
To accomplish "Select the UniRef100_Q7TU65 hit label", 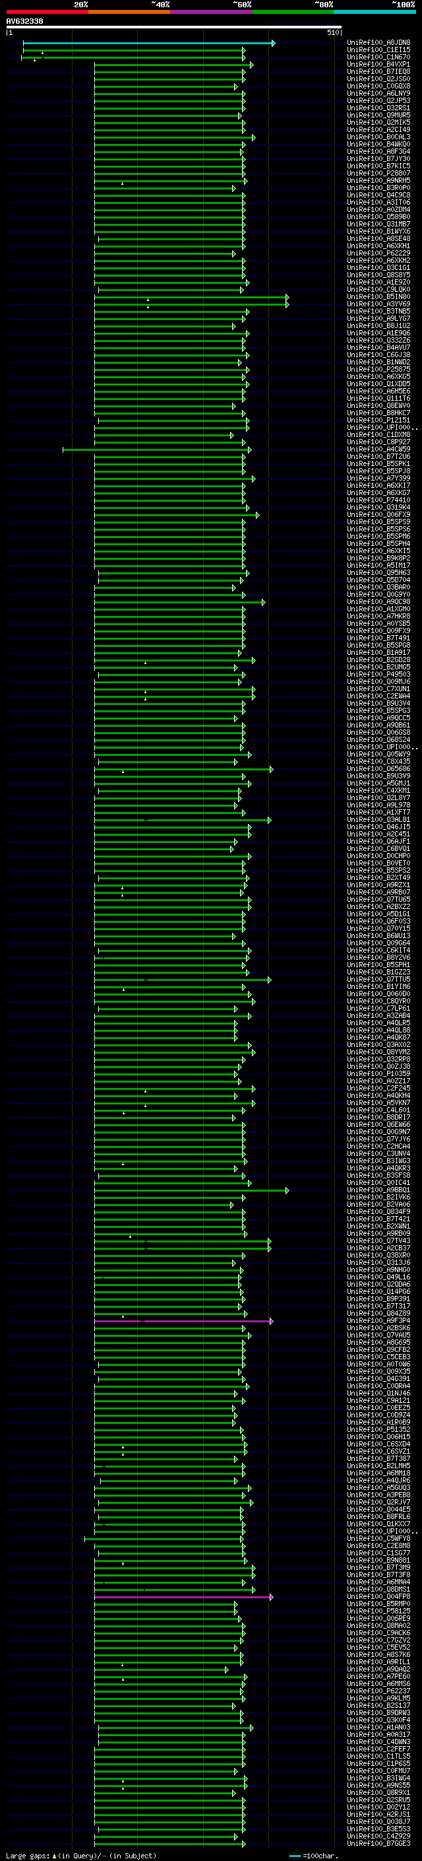I will tap(378, 900).
